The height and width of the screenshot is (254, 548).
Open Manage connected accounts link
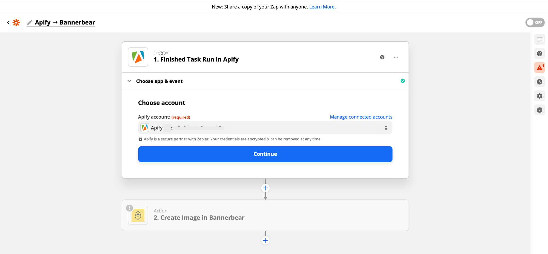(x=361, y=117)
